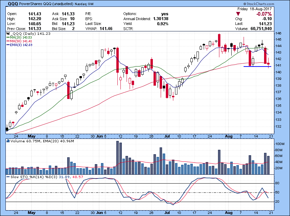The image size is (290, 216).
Task: Click the '141.23' value beside Bid:
Action: pyautogui.click(x=68, y=24)
